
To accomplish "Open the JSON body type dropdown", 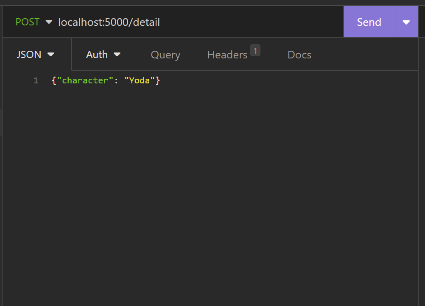I will (x=36, y=55).
